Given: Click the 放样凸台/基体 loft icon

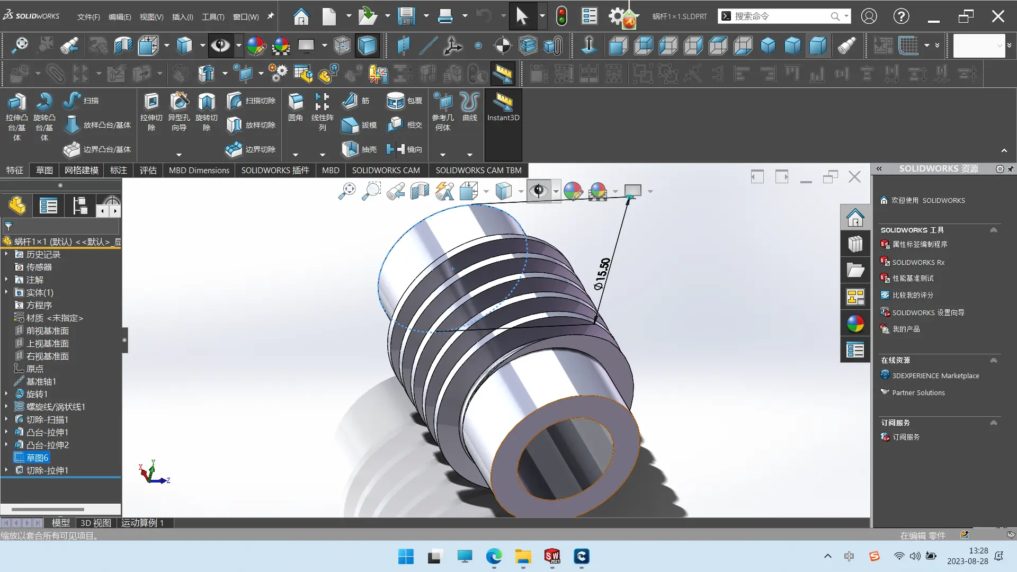Looking at the screenshot, I should 72,125.
